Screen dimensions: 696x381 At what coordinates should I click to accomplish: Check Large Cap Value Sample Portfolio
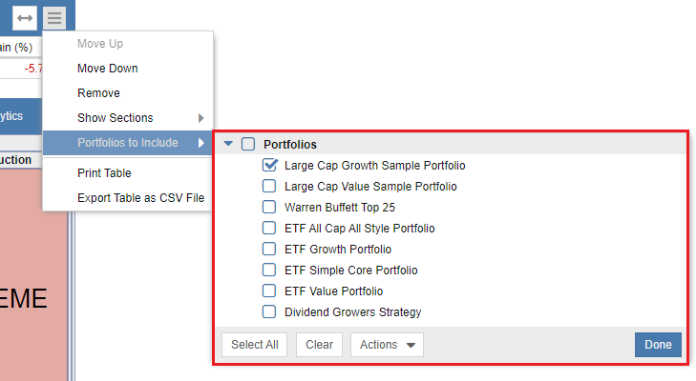pyautogui.click(x=269, y=186)
